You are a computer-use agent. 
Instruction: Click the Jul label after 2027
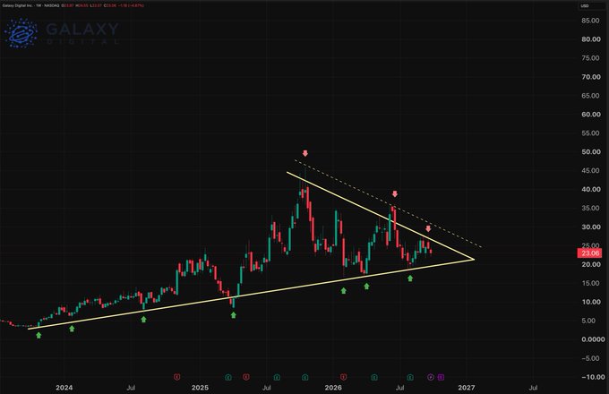tap(533, 388)
